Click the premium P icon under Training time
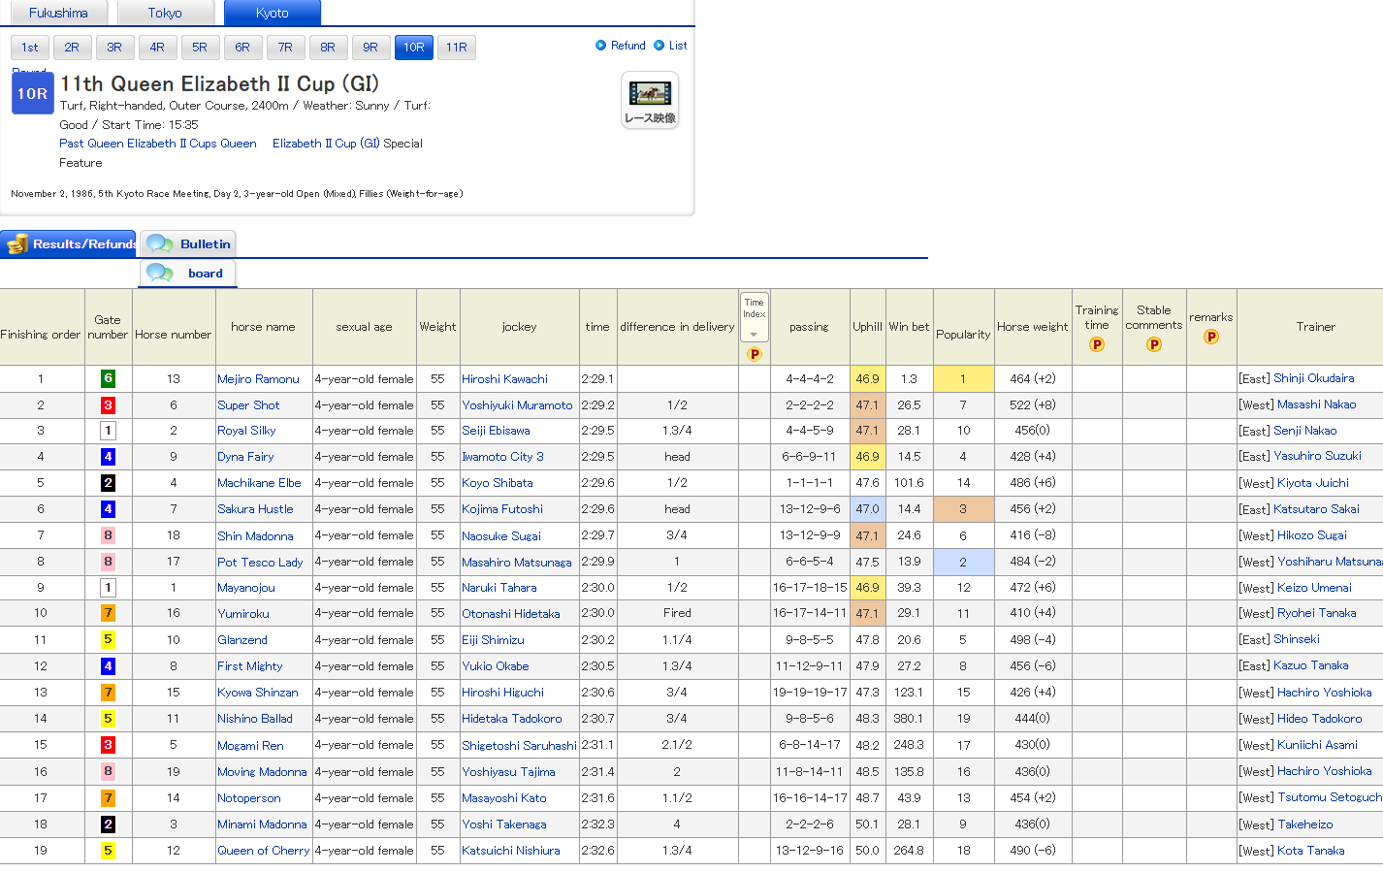The width and height of the screenshot is (1383, 873). [x=1097, y=344]
